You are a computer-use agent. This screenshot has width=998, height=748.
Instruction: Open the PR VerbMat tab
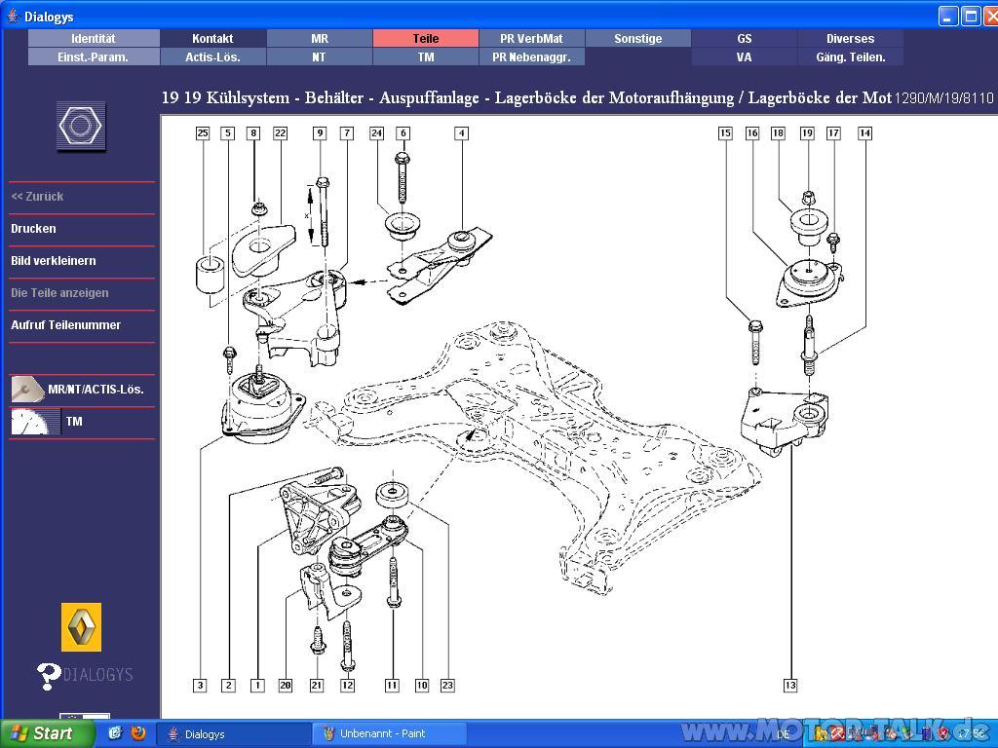click(x=531, y=38)
